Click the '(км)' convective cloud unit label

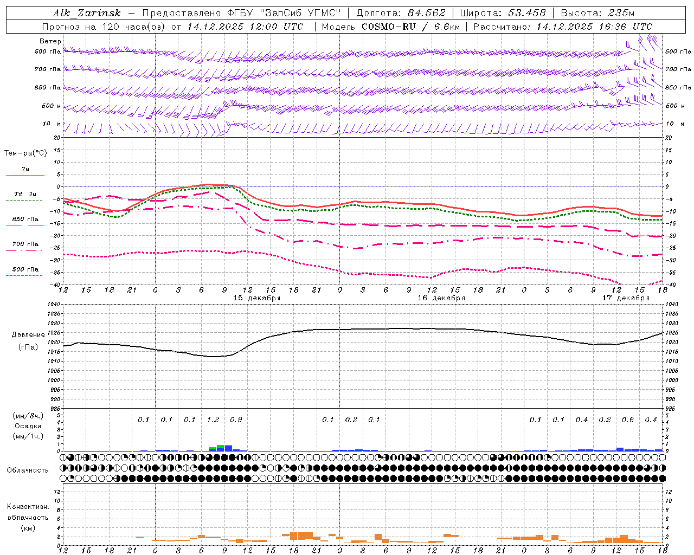[28, 528]
